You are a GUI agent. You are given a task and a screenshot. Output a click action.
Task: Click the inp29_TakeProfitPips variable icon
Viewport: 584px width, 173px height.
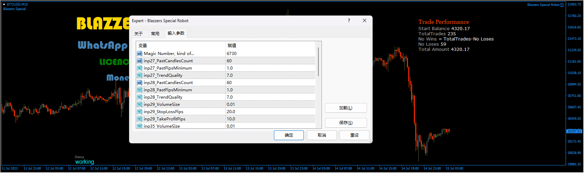point(139,119)
